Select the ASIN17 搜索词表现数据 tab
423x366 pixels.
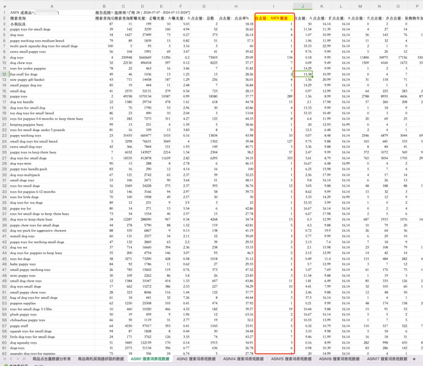(x=387, y=359)
